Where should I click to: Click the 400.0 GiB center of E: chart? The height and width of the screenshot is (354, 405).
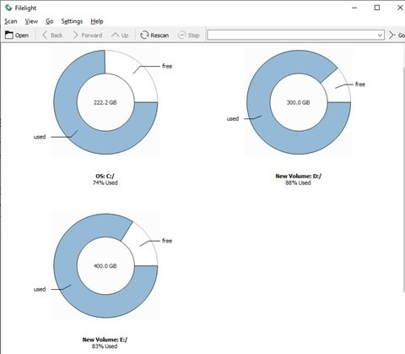[x=105, y=266]
